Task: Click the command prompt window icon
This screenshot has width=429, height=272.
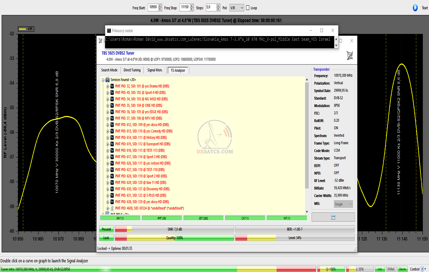Action: point(109,31)
